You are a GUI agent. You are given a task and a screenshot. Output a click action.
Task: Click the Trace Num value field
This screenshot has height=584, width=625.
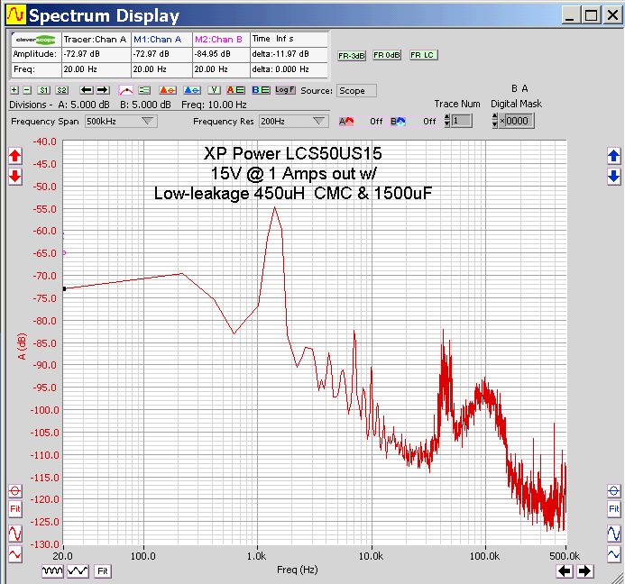click(x=462, y=121)
